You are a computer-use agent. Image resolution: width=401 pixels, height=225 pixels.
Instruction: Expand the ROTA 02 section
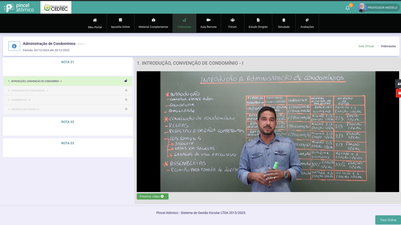(68, 122)
